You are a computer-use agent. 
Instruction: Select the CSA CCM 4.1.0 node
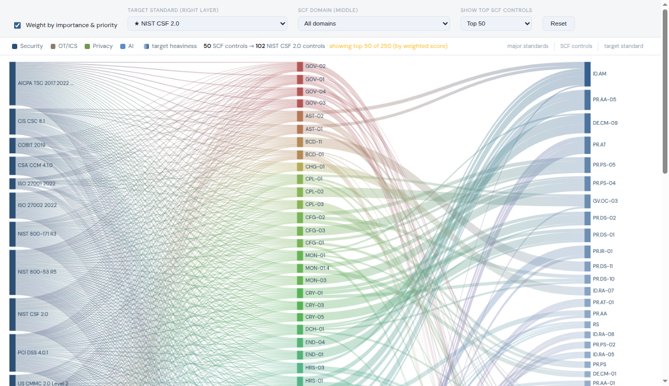13,165
